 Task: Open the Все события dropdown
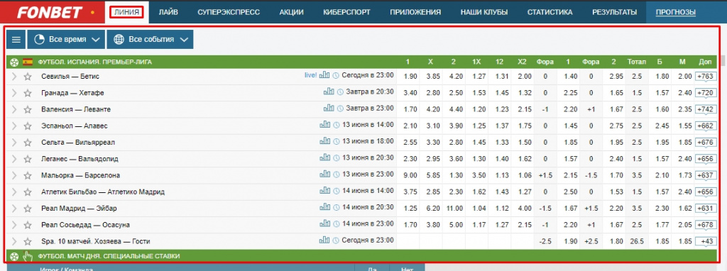click(150, 40)
